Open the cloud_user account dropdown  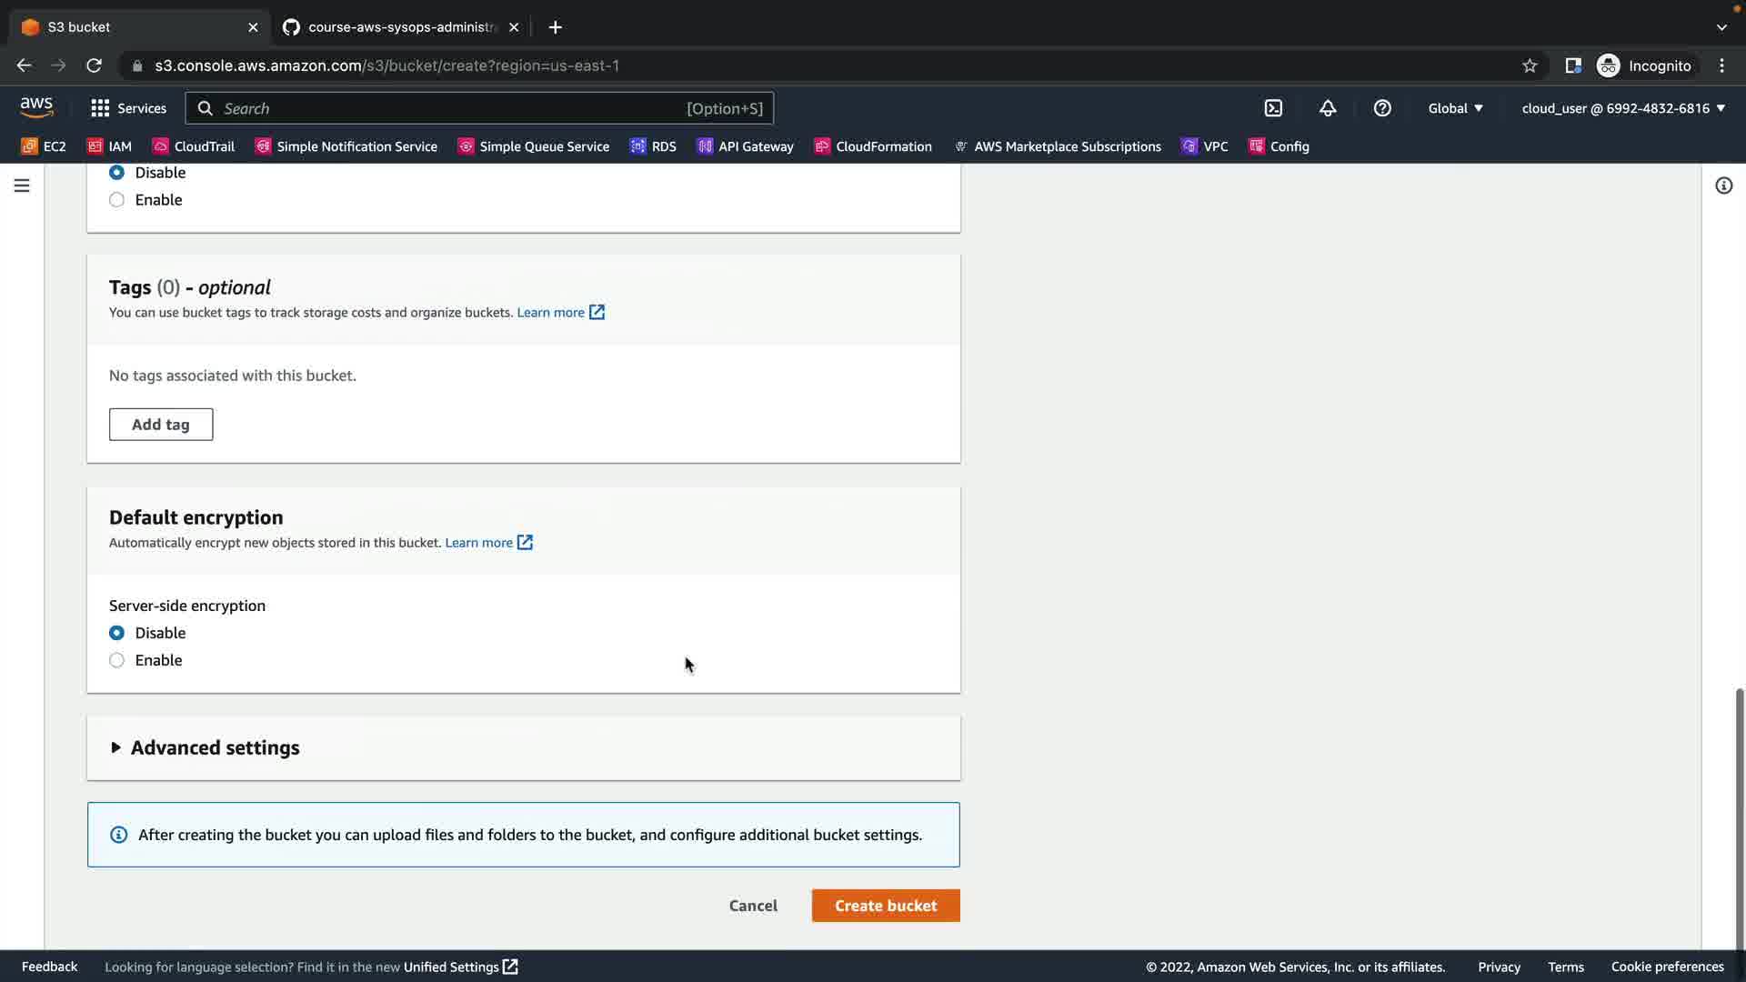[1623, 108]
